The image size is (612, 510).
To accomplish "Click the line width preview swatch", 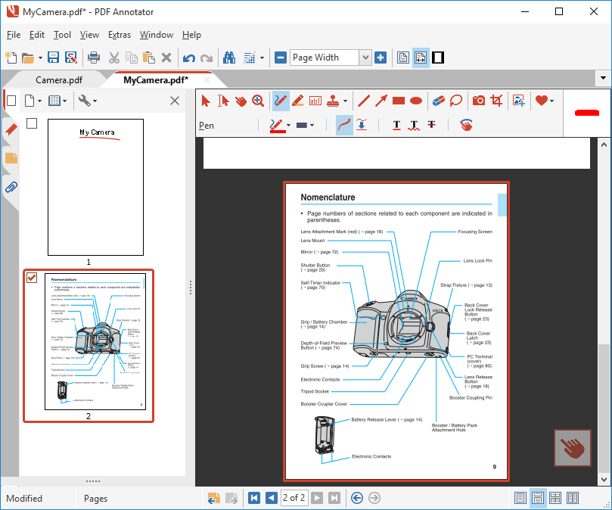I will 302,126.
